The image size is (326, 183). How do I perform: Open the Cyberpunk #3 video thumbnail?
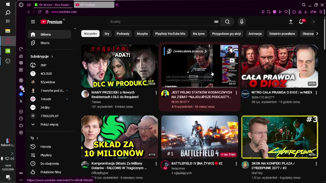280,137
